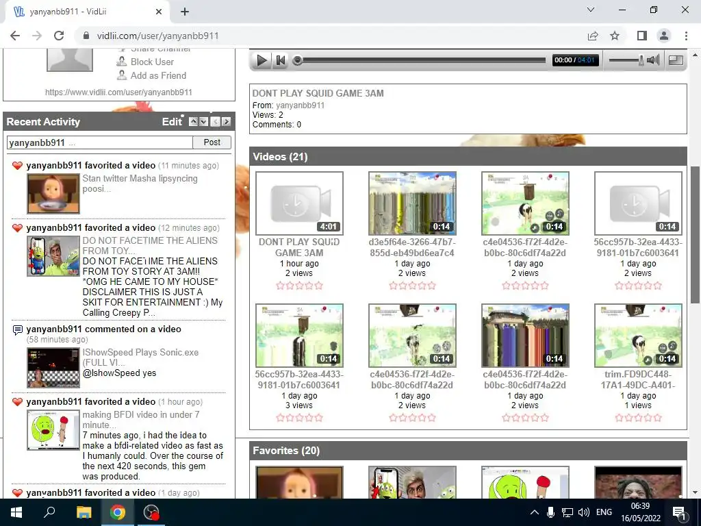This screenshot has width=701, height=526.
Task: Click Block User link
Action: 152,62
